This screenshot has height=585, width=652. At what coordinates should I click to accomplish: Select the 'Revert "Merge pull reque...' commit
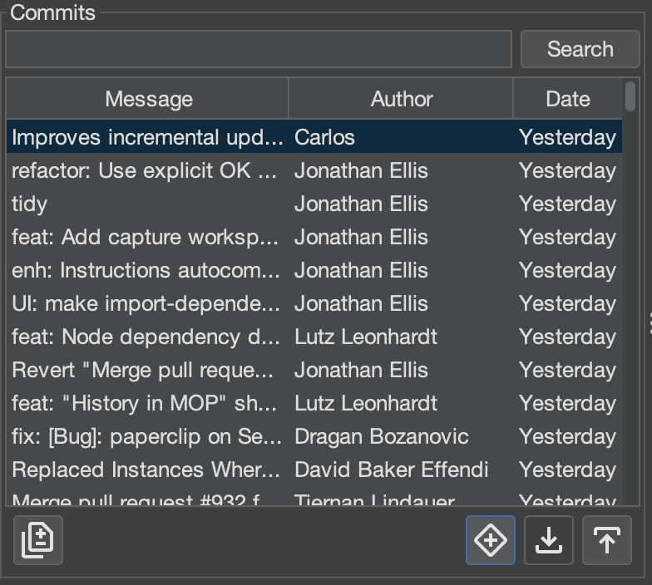point(147,370)
